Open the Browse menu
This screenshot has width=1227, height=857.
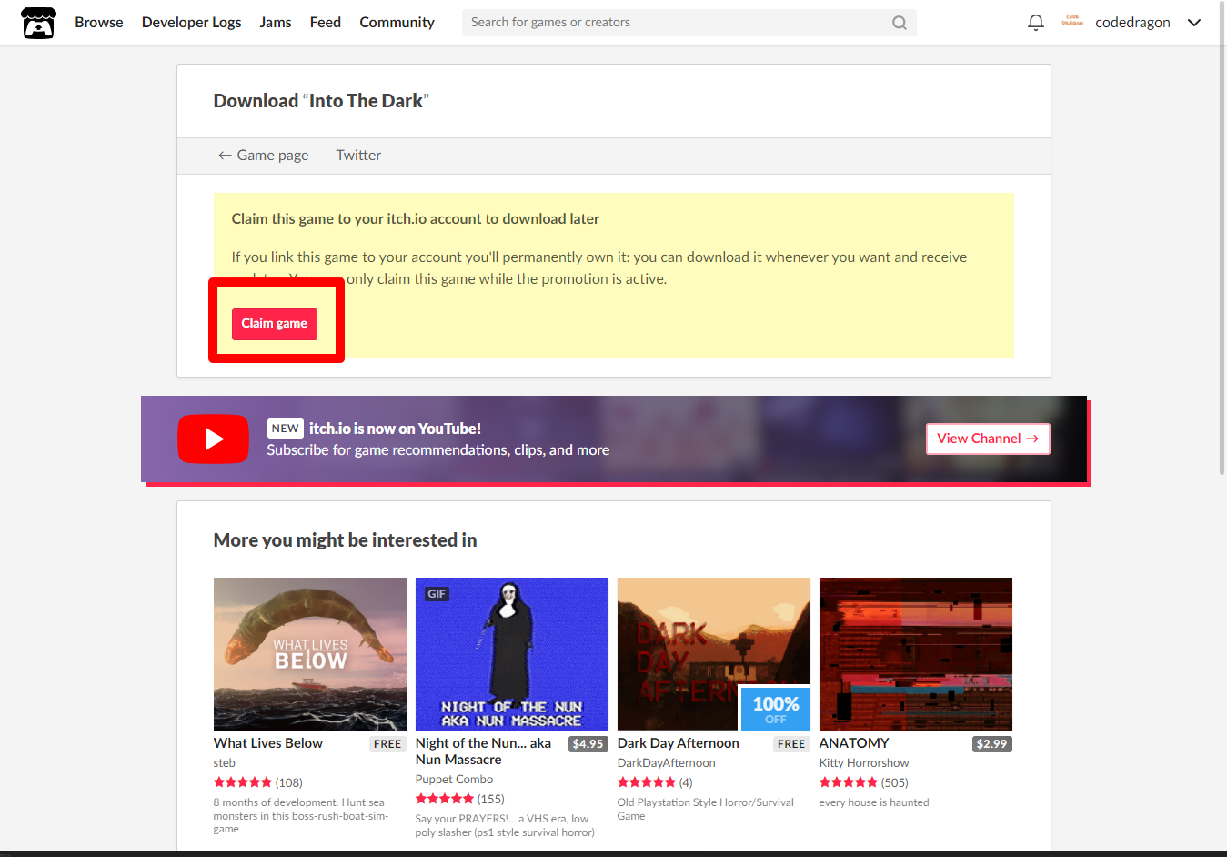(x=99, y=23)
